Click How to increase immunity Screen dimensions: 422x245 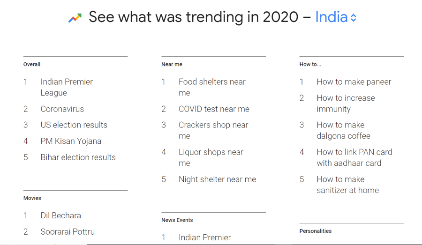[346, 104]
